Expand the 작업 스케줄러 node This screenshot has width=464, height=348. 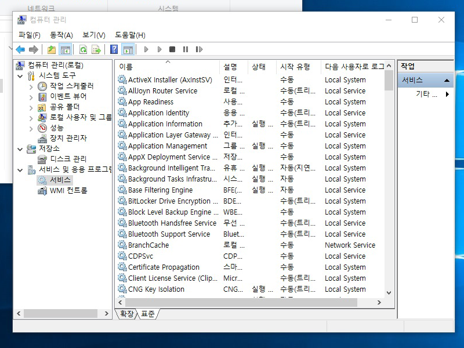coord(31,86)
